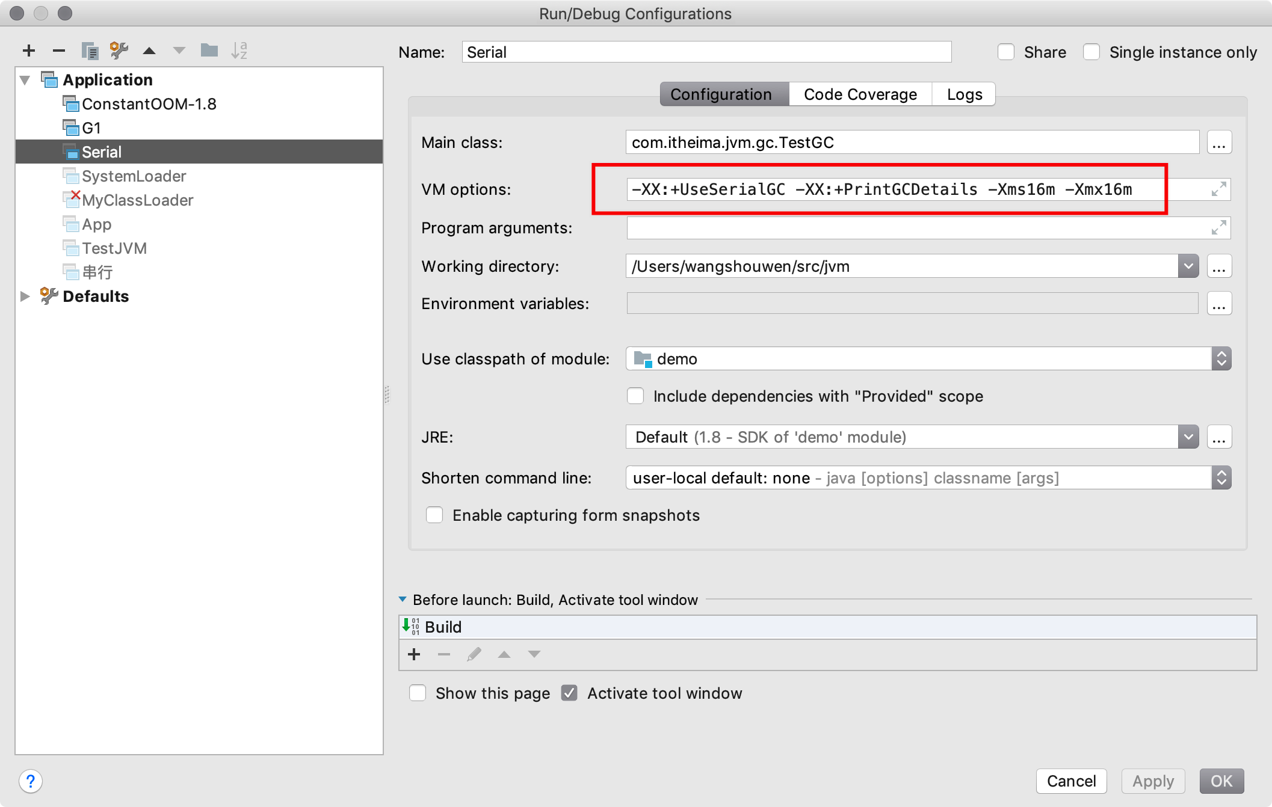This screenshot has height=807, width=1272.
Task: Open the Logs tab
Action: pos(964,94)
